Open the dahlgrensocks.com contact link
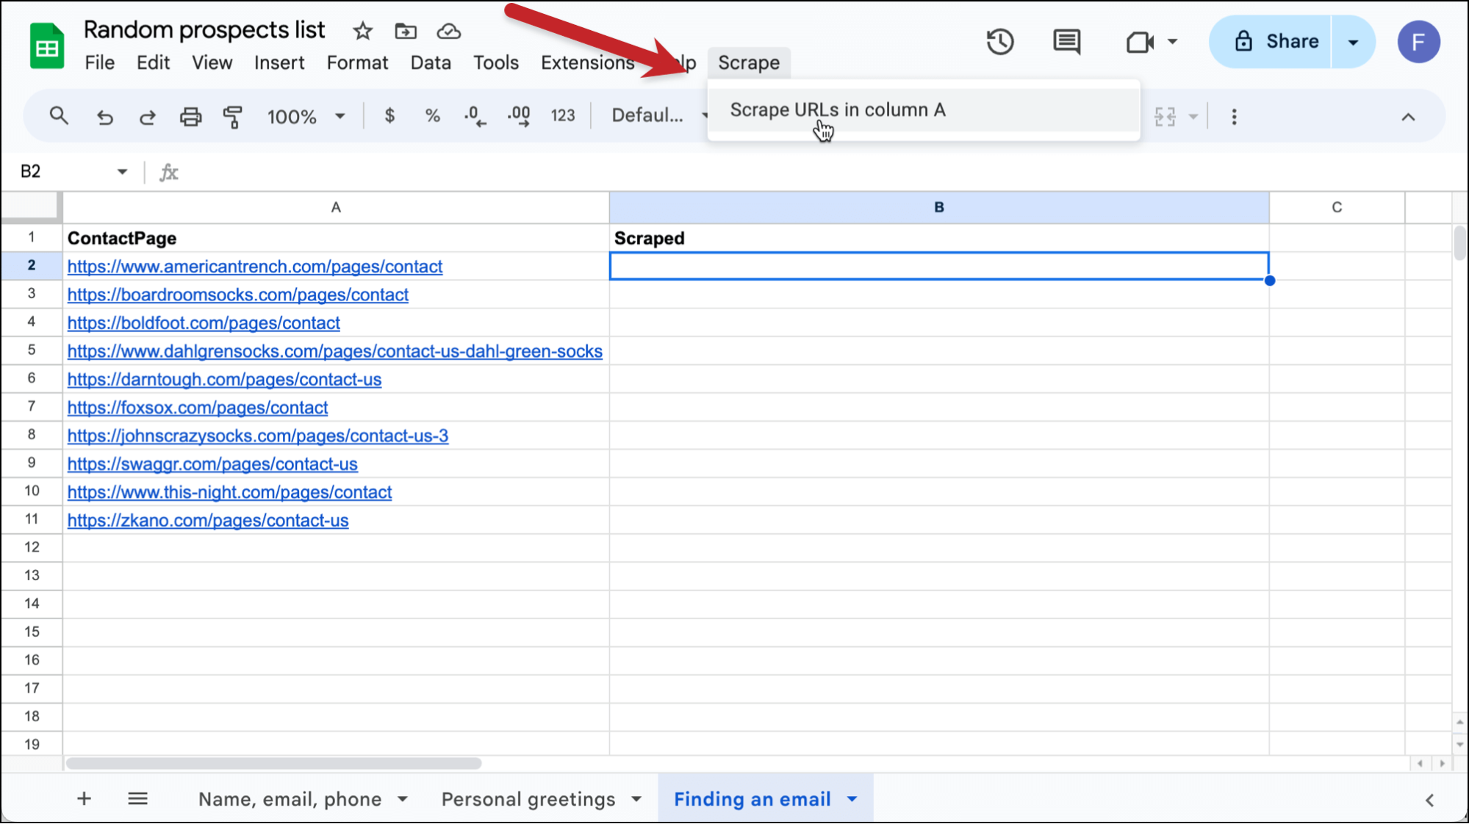 coord(335,352)
